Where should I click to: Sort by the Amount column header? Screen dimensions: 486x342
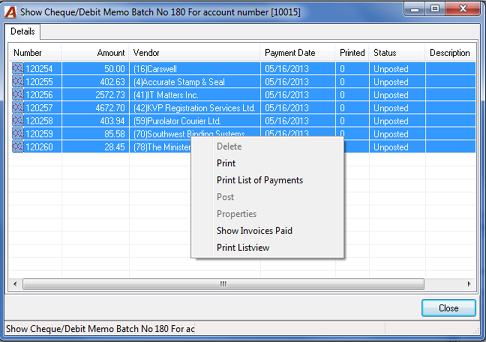point(95,52)
